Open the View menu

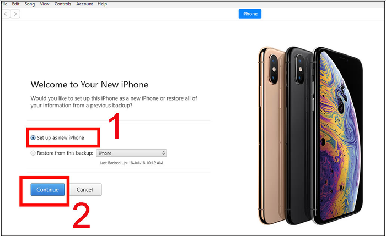point(45,4)
